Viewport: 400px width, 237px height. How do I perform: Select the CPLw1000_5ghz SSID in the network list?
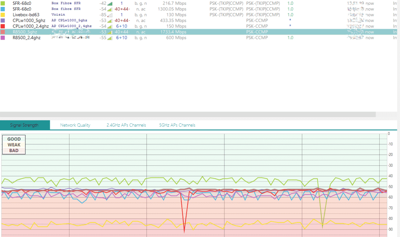tap(29, 20)
